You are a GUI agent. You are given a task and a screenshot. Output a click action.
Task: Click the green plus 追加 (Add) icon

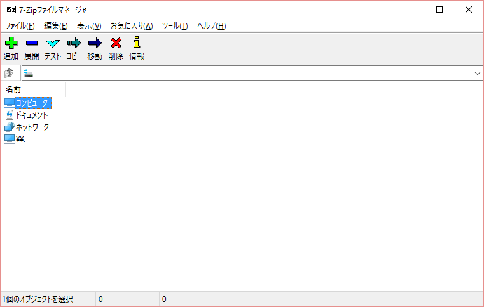click(x=11, y=43)
